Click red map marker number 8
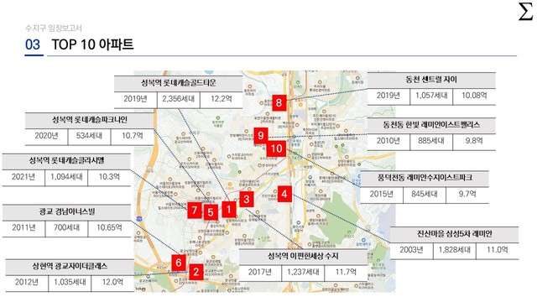537x302 pixels. (x=279, y=102)
